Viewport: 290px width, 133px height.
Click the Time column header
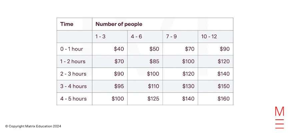point(67,24)
